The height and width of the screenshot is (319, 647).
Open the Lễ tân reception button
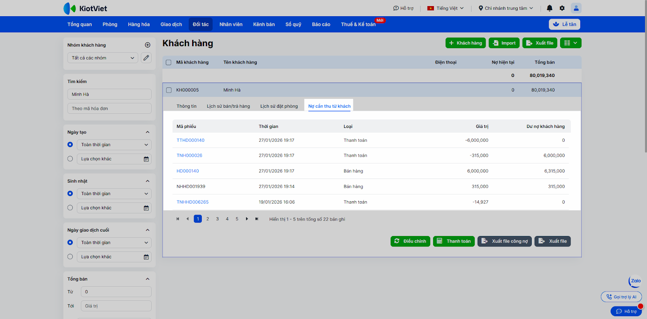tap(565, 24)
